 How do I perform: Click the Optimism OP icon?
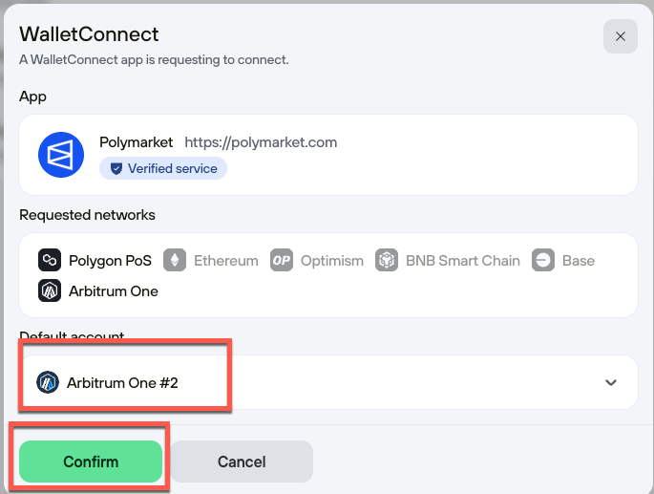pyautogui.click(x=282, y=260)
